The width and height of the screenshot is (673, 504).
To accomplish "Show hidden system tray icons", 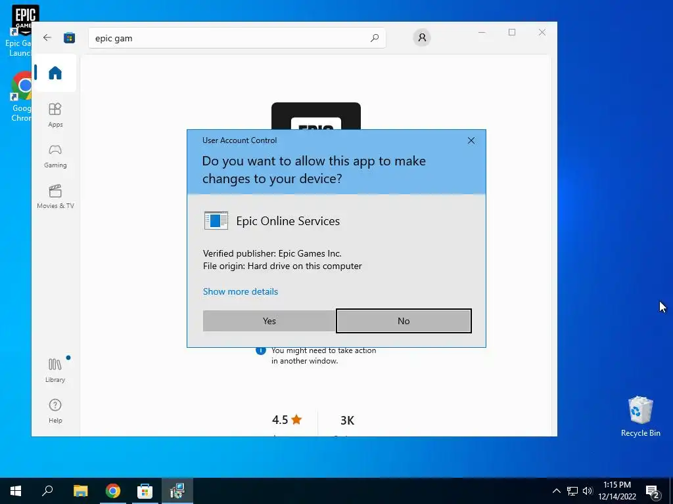I will pyautogui.click(x=556, y=491).
